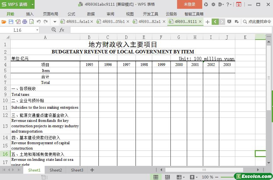Close the 4f693...9111 document tab

200,22
